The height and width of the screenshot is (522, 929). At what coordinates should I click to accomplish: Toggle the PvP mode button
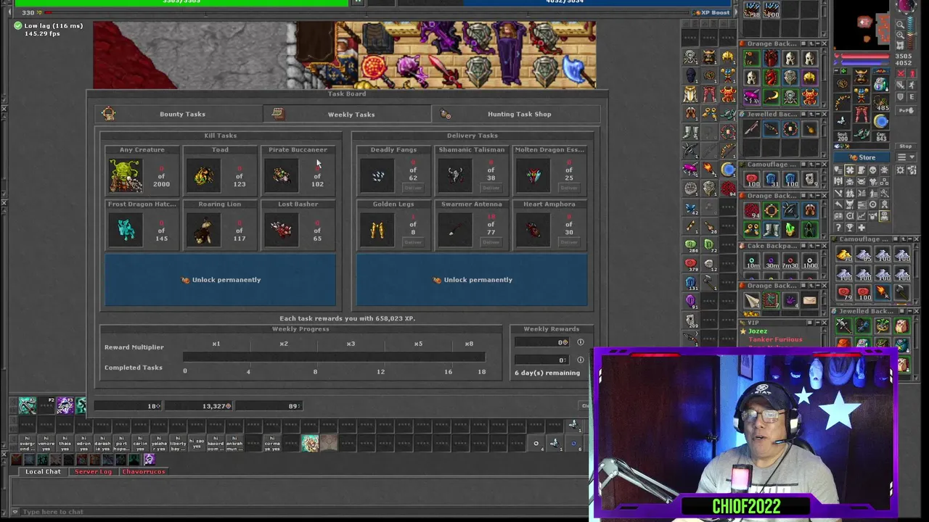[906, 109]
